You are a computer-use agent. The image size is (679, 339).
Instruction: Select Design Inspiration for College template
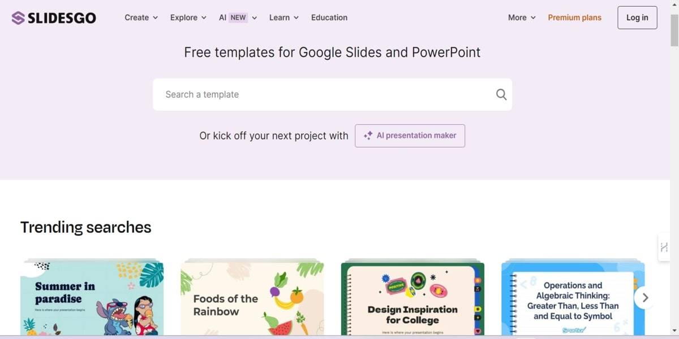coord(412,298)
